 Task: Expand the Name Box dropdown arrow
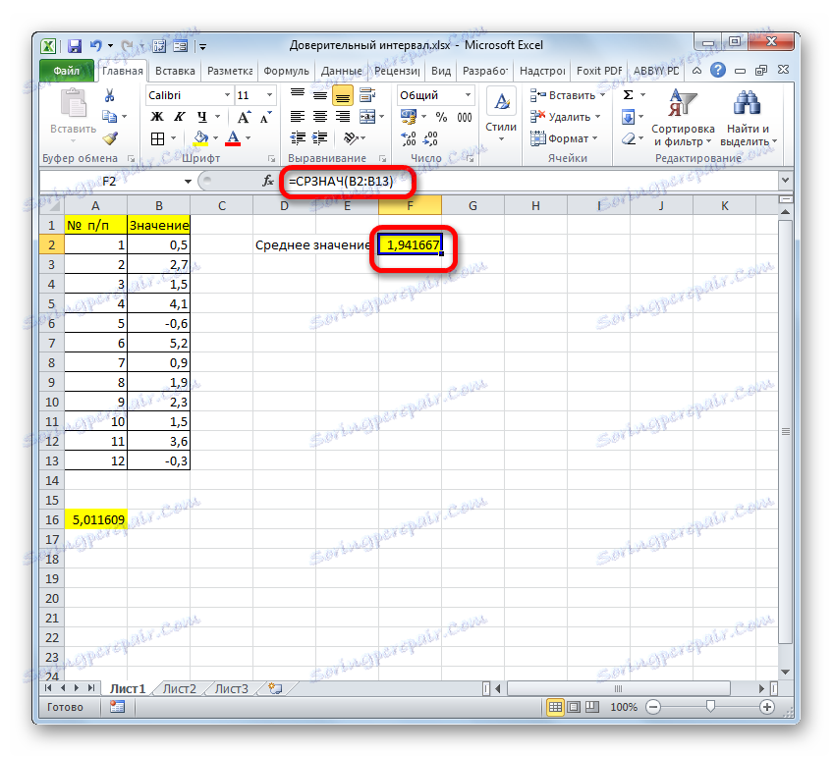188,182
